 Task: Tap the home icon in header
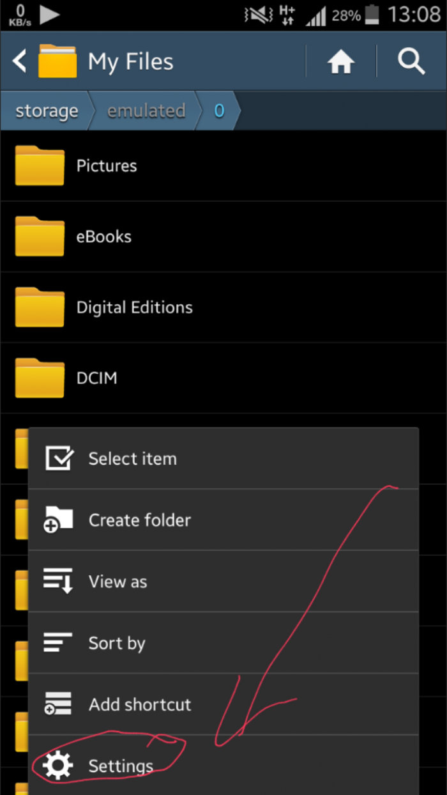(341, 62)
